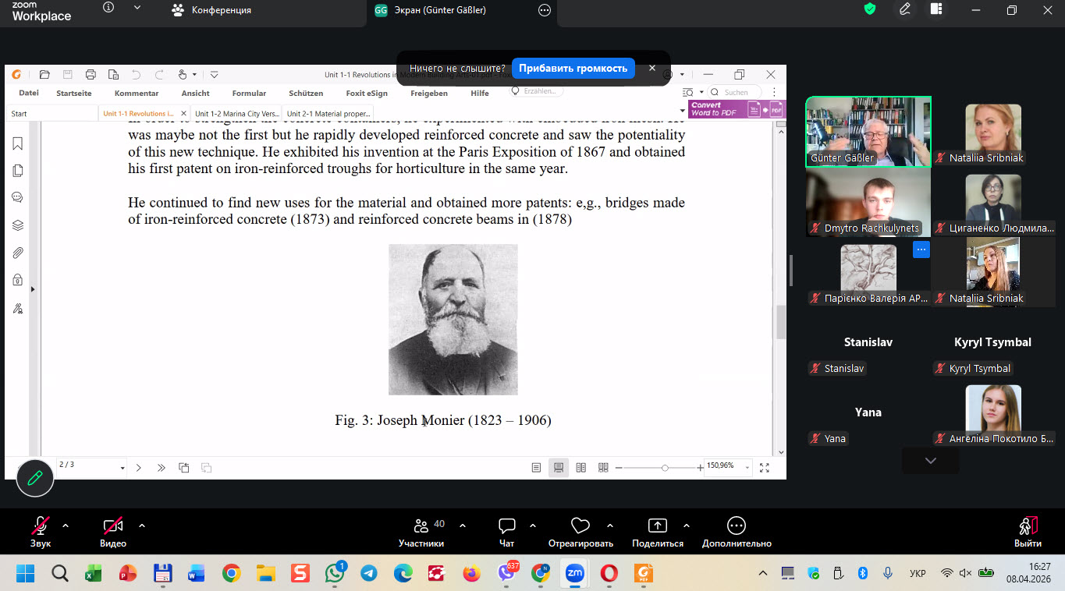Open the Telegram taskbar icon
The height and width of the screenshot is (591, 1065).
[x=369, y=574]
